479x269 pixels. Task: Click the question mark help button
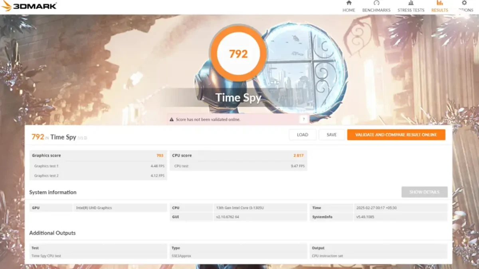coord(304,119)
